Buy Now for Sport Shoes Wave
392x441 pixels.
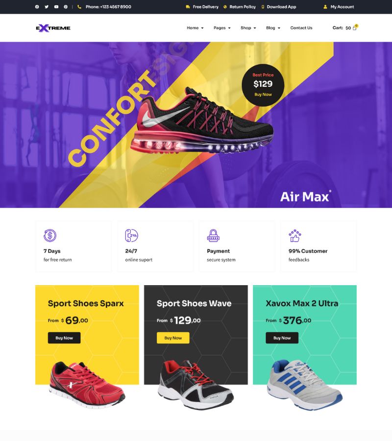(x=173, y=338)
